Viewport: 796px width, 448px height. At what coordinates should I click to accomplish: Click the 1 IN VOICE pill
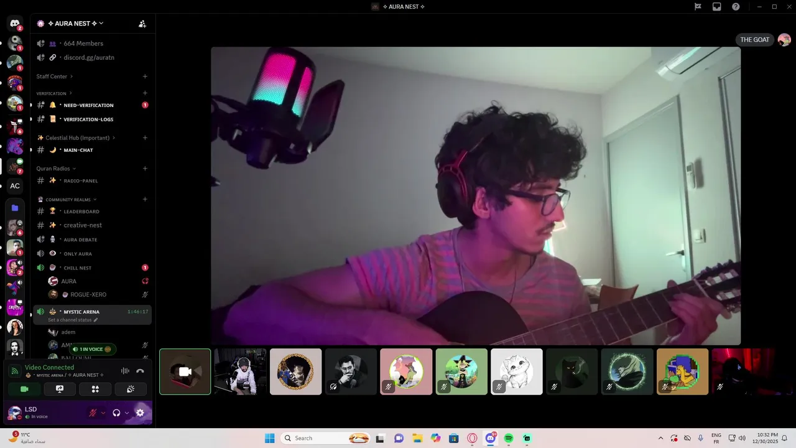(x=91, y=350)
